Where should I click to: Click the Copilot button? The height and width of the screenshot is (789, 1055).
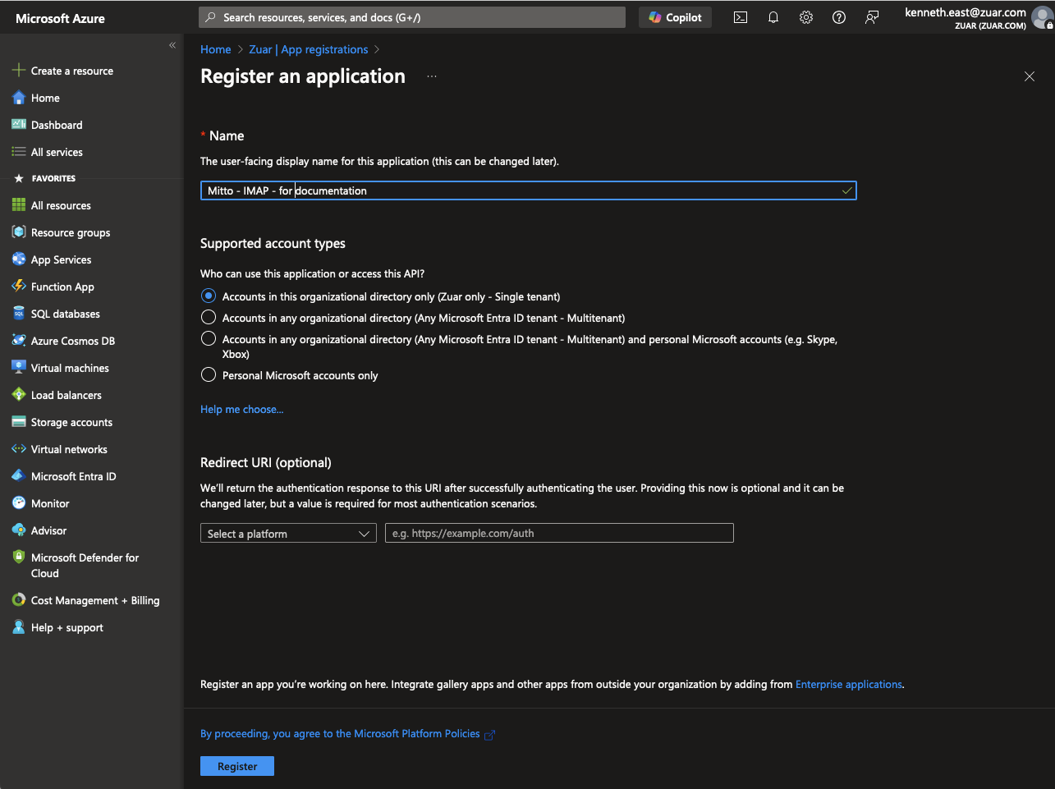tap(676, 17)
